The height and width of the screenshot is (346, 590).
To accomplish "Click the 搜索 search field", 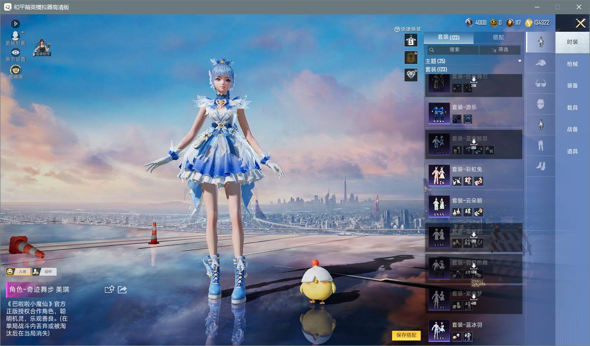I will [452, 50].
